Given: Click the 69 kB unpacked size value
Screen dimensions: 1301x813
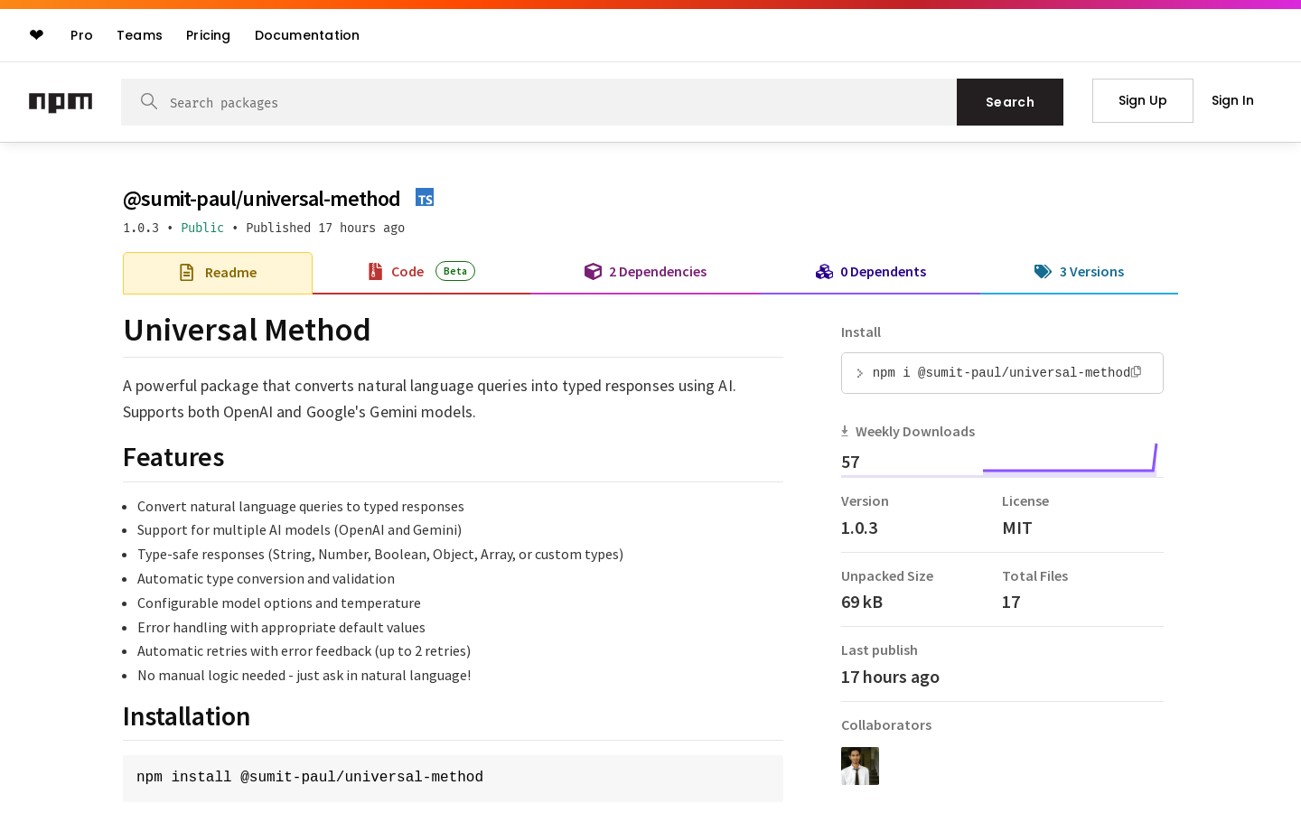Looking at the screenshot, I should [x=862, y=603].
